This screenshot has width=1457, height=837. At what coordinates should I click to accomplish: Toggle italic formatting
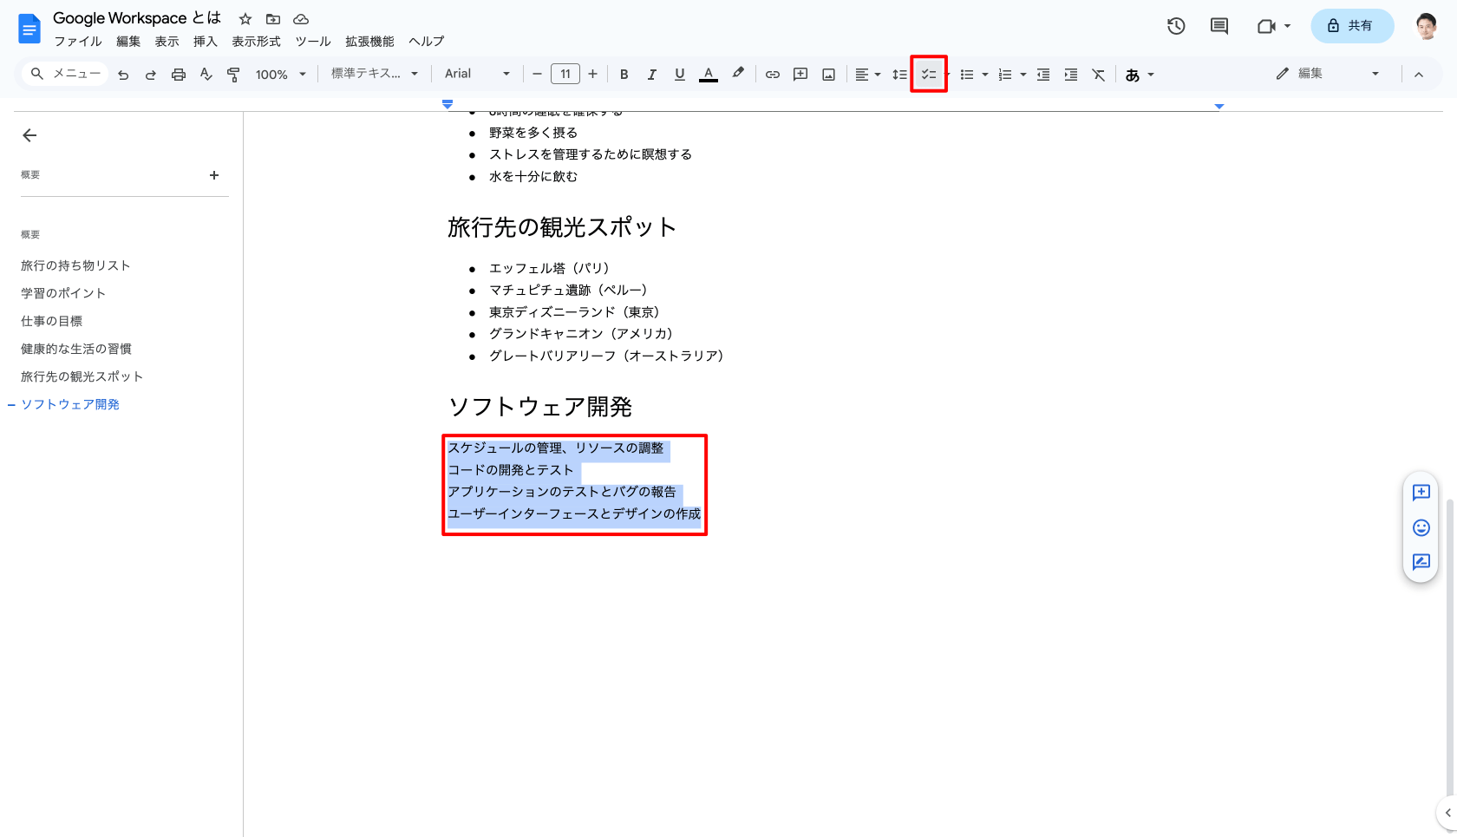[651, 75]
